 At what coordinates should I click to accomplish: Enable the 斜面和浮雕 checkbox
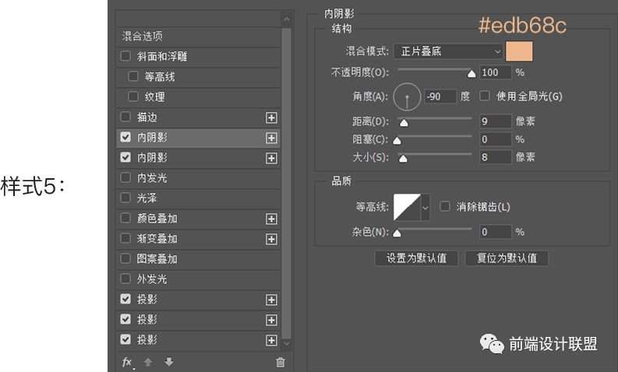[x=125, y=56]
